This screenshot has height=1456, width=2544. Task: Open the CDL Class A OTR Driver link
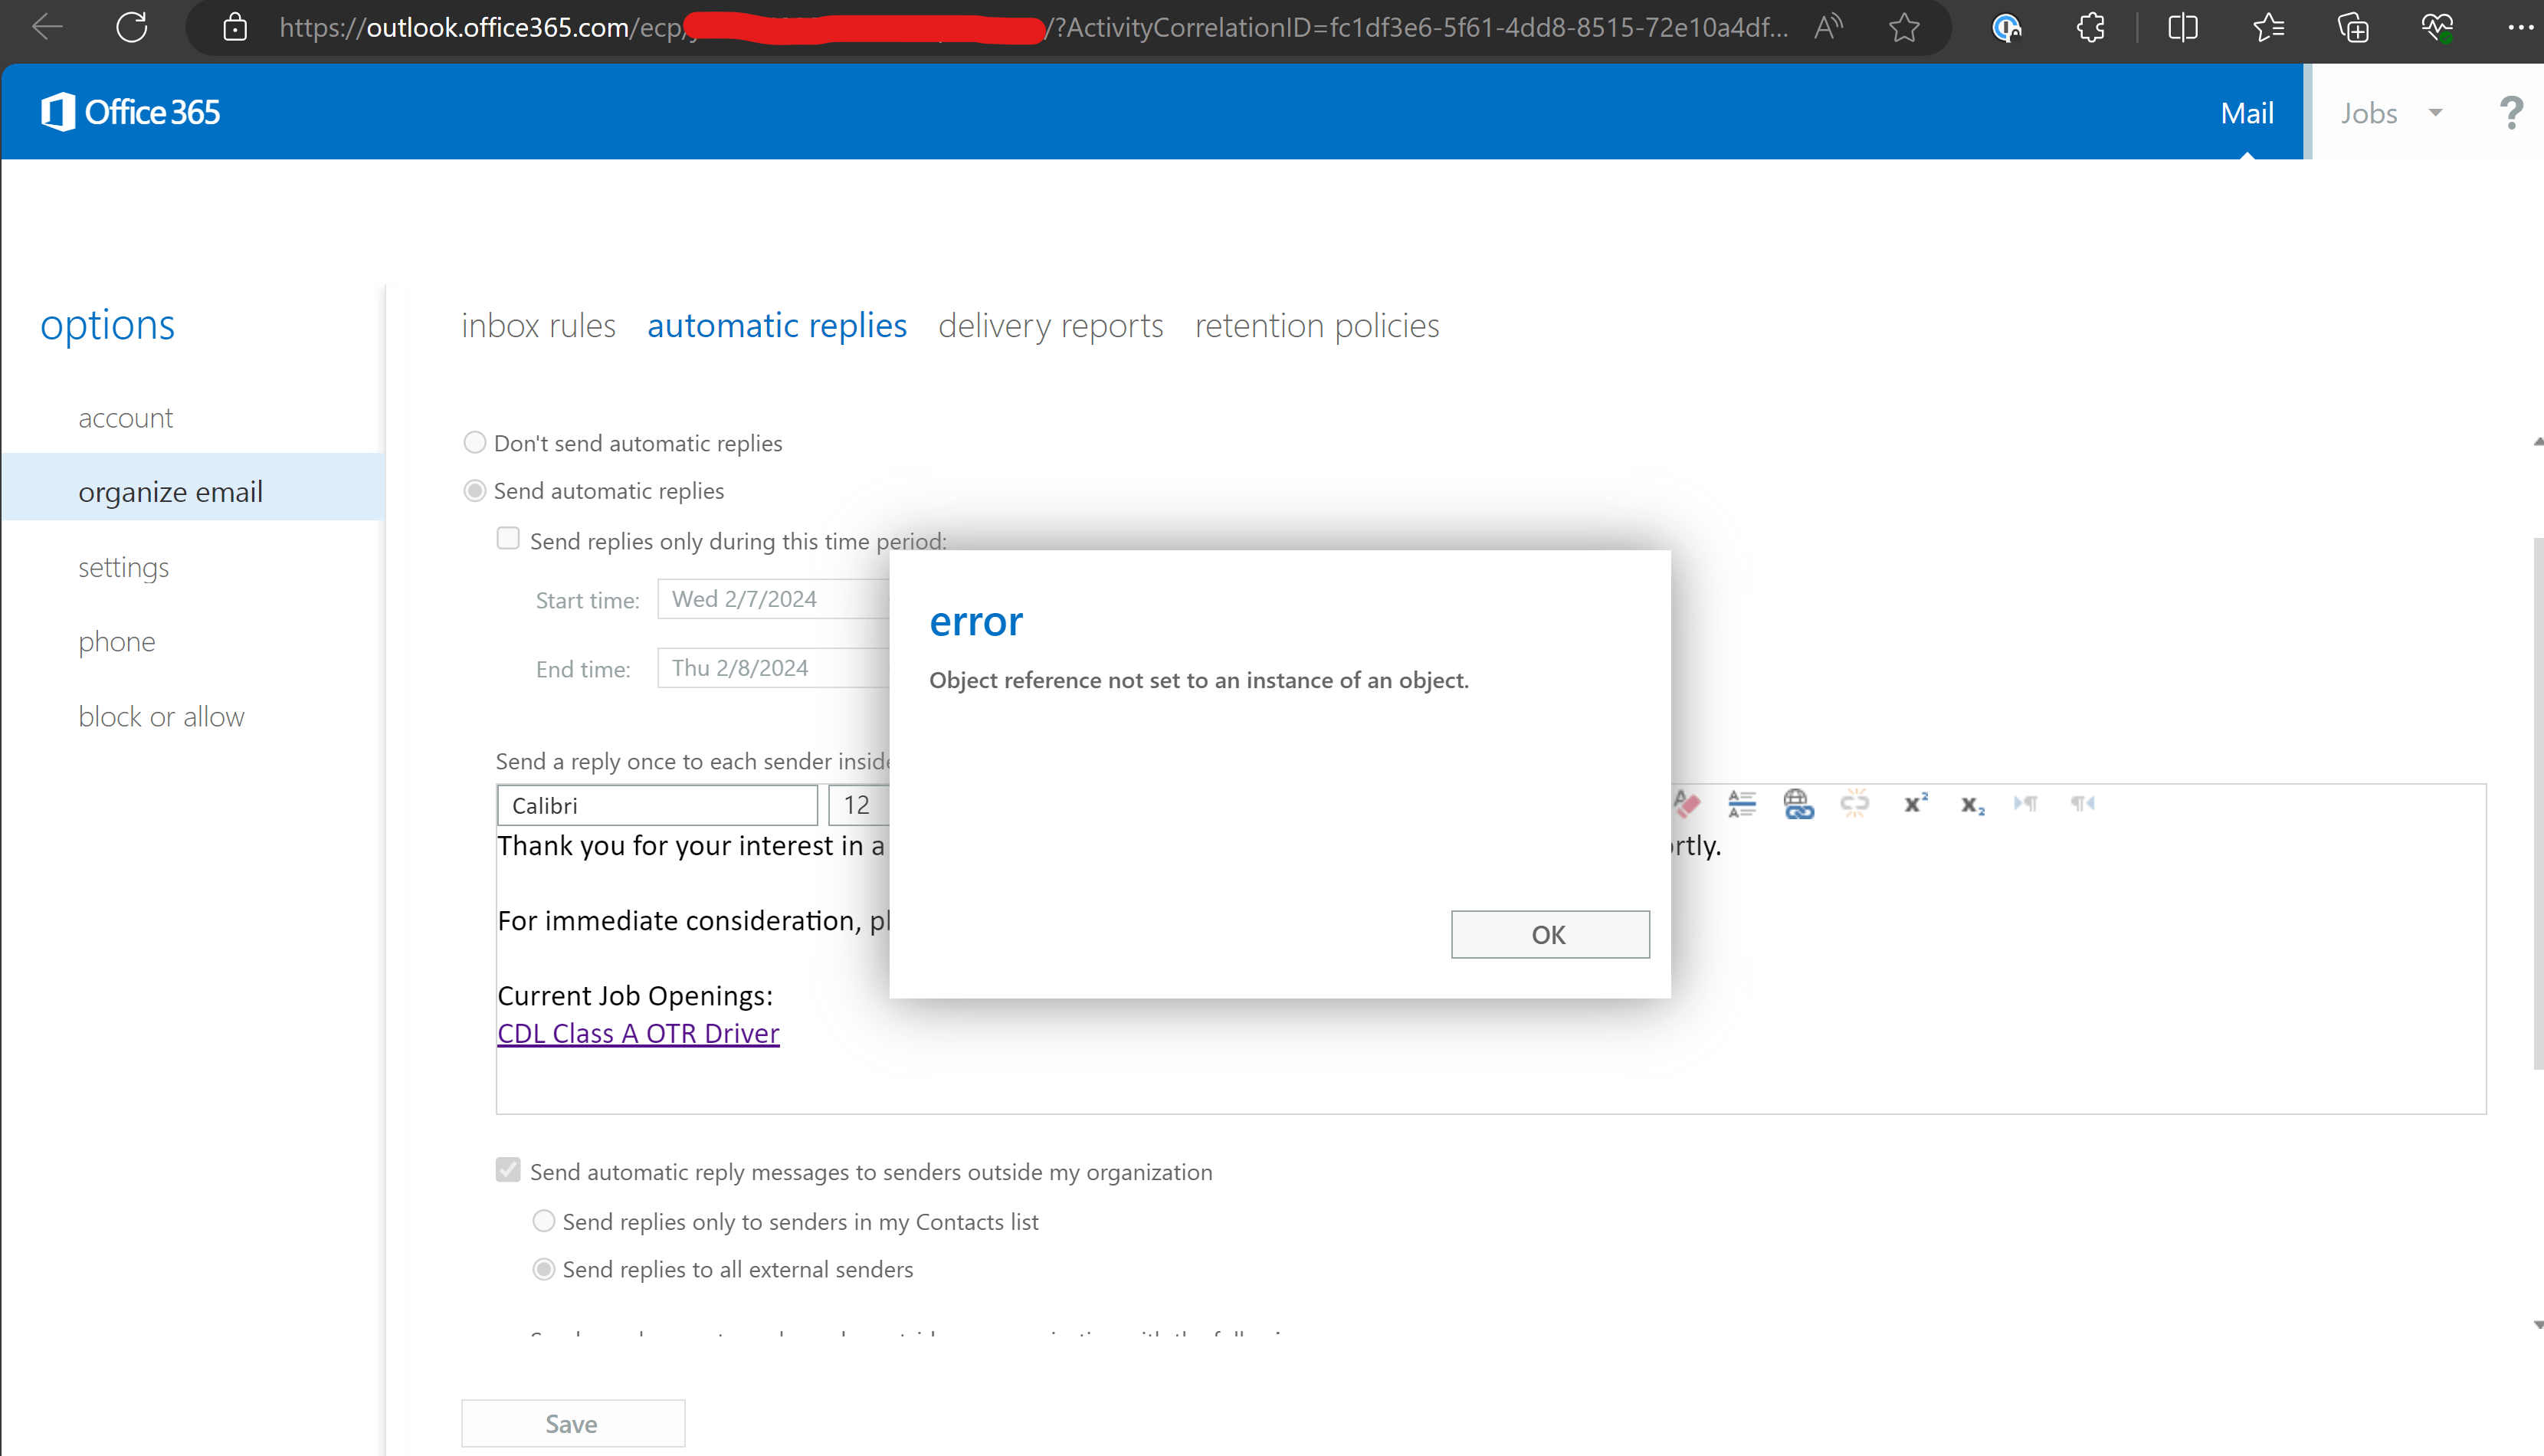pos(638,1033)
